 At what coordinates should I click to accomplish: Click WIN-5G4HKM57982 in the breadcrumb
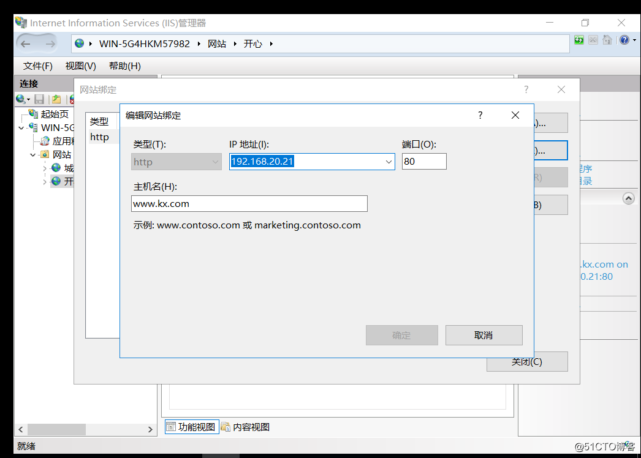(145, 43)
